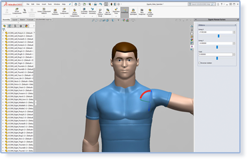Open the ConfigurationManager tab icon

pyautogui.click(x=15, y=26)
